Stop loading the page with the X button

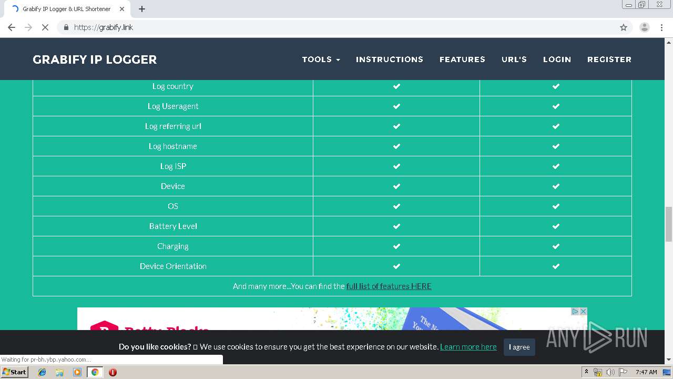coord(45,27)
